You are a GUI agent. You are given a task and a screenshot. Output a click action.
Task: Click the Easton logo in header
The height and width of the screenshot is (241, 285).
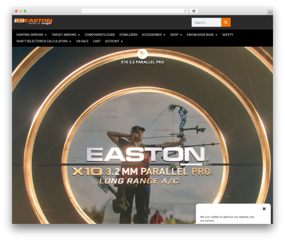click(x=33, y=22)
